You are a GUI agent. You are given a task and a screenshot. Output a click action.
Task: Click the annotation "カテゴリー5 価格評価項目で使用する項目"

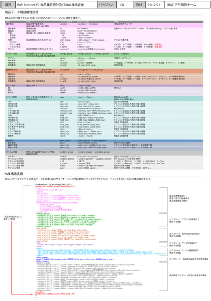pos(189,259)
